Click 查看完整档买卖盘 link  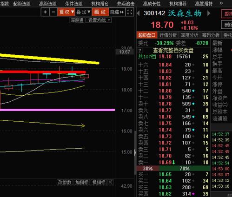point(173,51)
